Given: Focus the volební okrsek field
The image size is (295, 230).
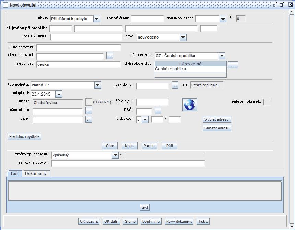Looking at the screenshot, I should [267, 102].
